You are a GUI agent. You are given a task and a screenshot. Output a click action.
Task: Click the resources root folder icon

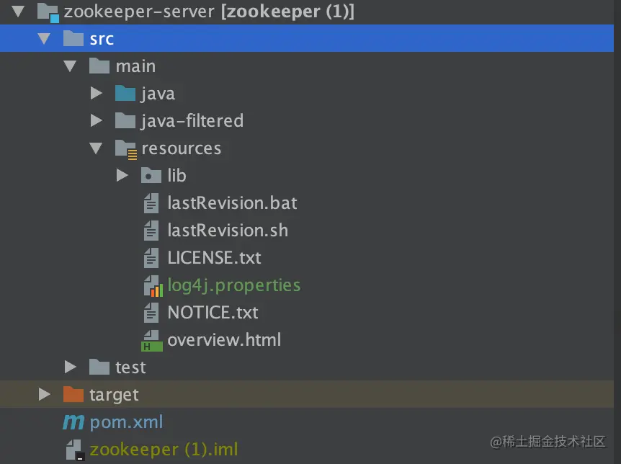126,149
